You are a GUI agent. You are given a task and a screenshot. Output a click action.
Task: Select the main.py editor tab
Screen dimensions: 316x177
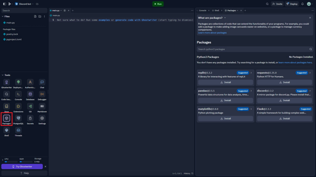click(56, 10)
